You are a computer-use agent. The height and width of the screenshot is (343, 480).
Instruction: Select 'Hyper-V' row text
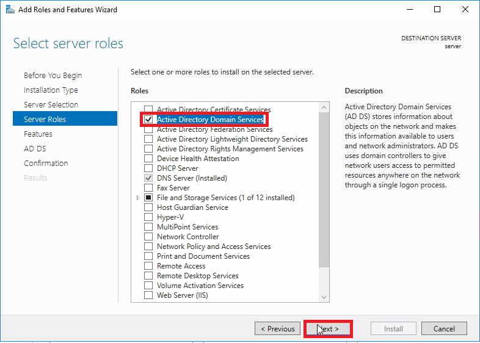[x=170, y=217]
